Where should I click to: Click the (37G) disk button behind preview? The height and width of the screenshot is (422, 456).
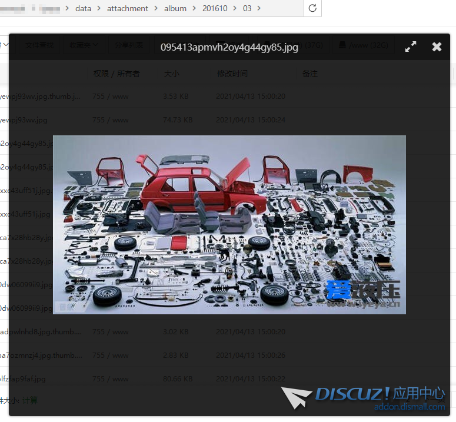coord(294,45)
